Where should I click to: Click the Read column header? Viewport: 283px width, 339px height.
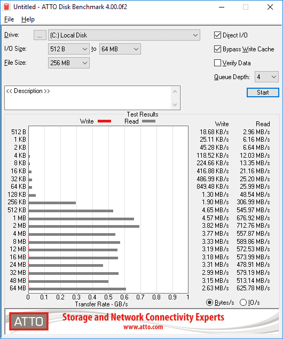pos(263,124)
